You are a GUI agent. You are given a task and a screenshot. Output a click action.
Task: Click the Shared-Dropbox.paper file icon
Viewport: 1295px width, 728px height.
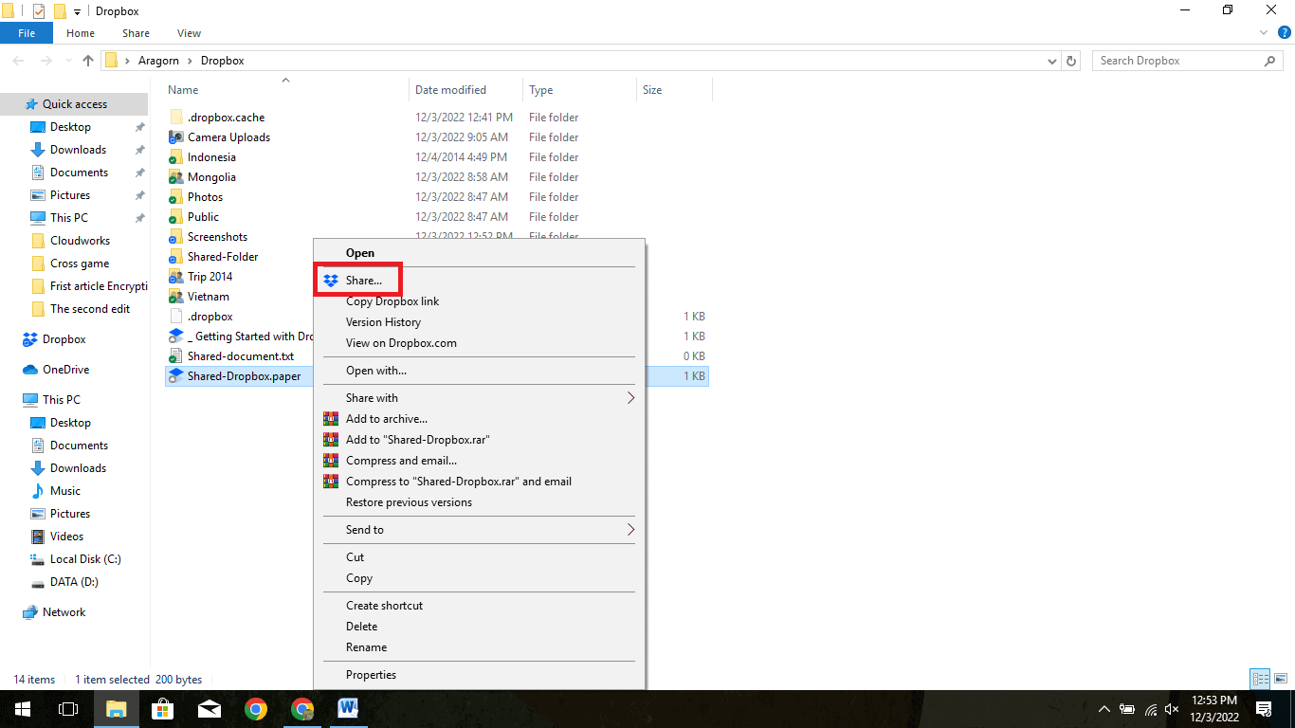[x=175, y=376]
